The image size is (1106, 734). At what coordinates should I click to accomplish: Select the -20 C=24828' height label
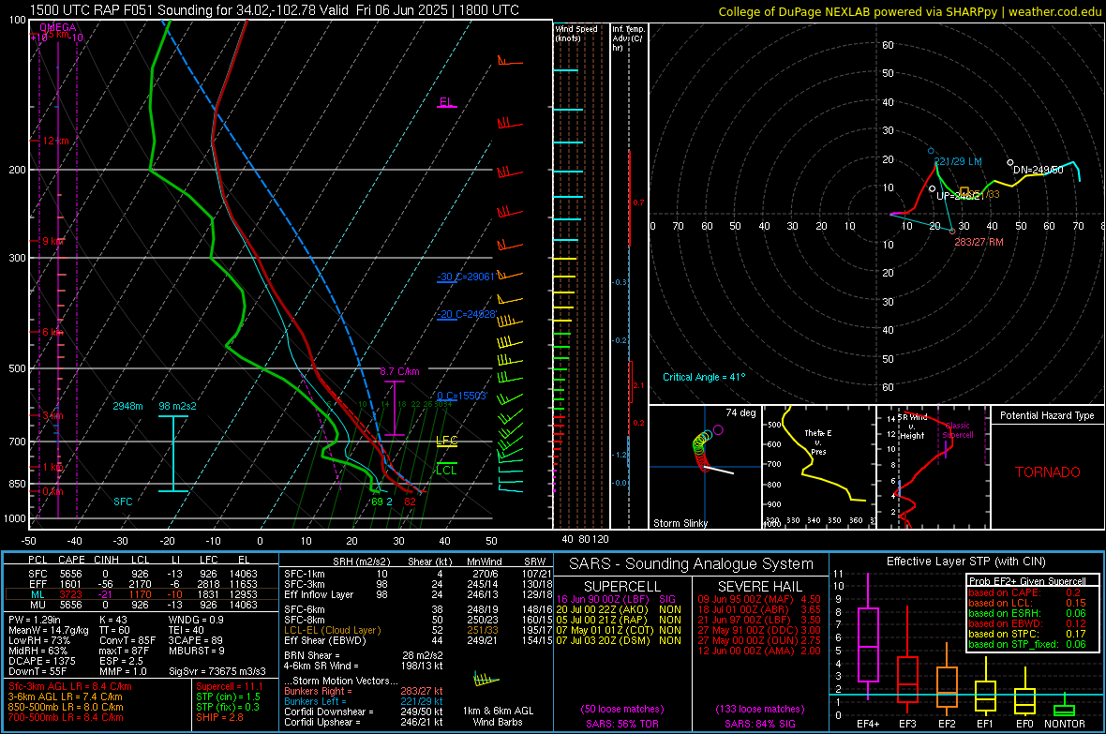(x=467, y=314)
